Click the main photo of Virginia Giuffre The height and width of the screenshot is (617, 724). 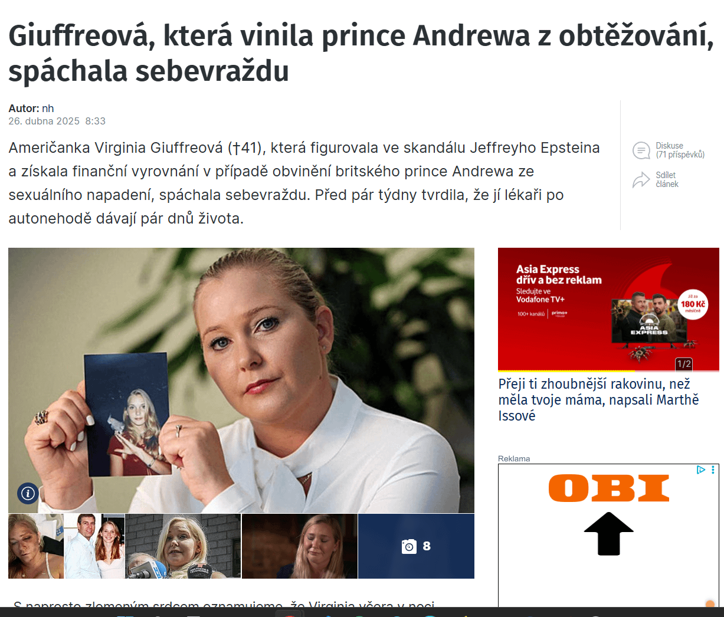(241, 380)
